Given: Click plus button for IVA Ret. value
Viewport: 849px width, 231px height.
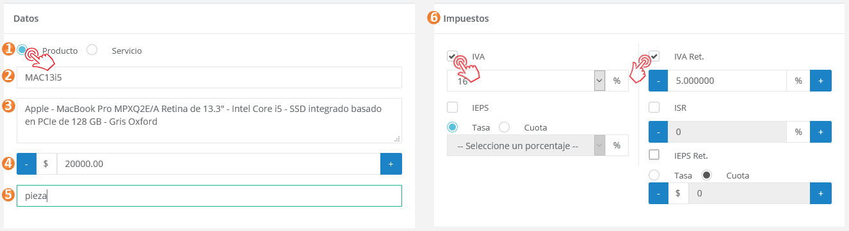Looking at the screenshot, I should click(x=821, y=81).
